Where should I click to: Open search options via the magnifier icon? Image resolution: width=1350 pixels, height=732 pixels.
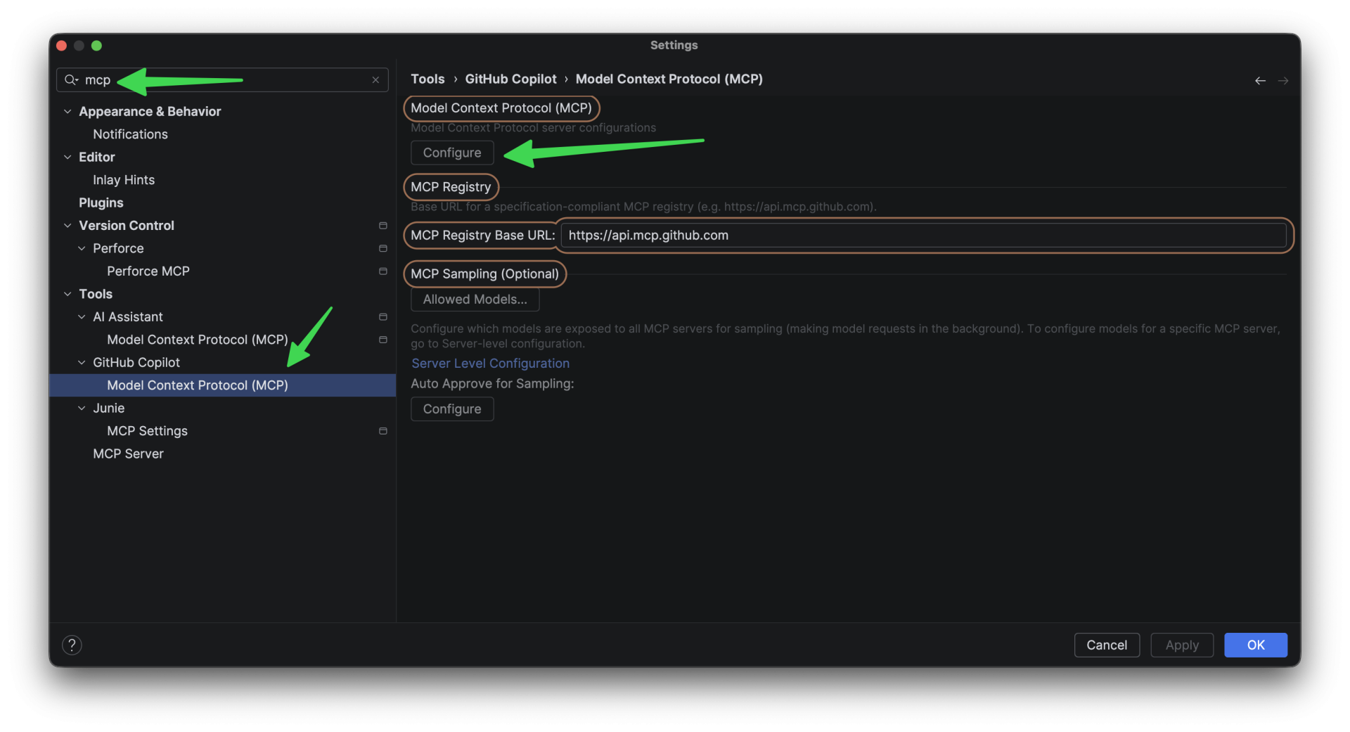(x=70, y=79)
